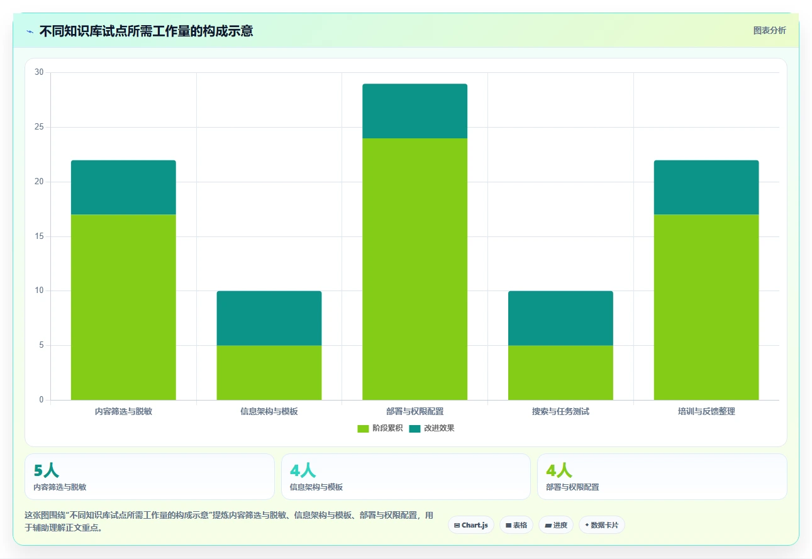Click the green 阶段累积 legend color box
The image size is (812, 559).
[363, 428]
